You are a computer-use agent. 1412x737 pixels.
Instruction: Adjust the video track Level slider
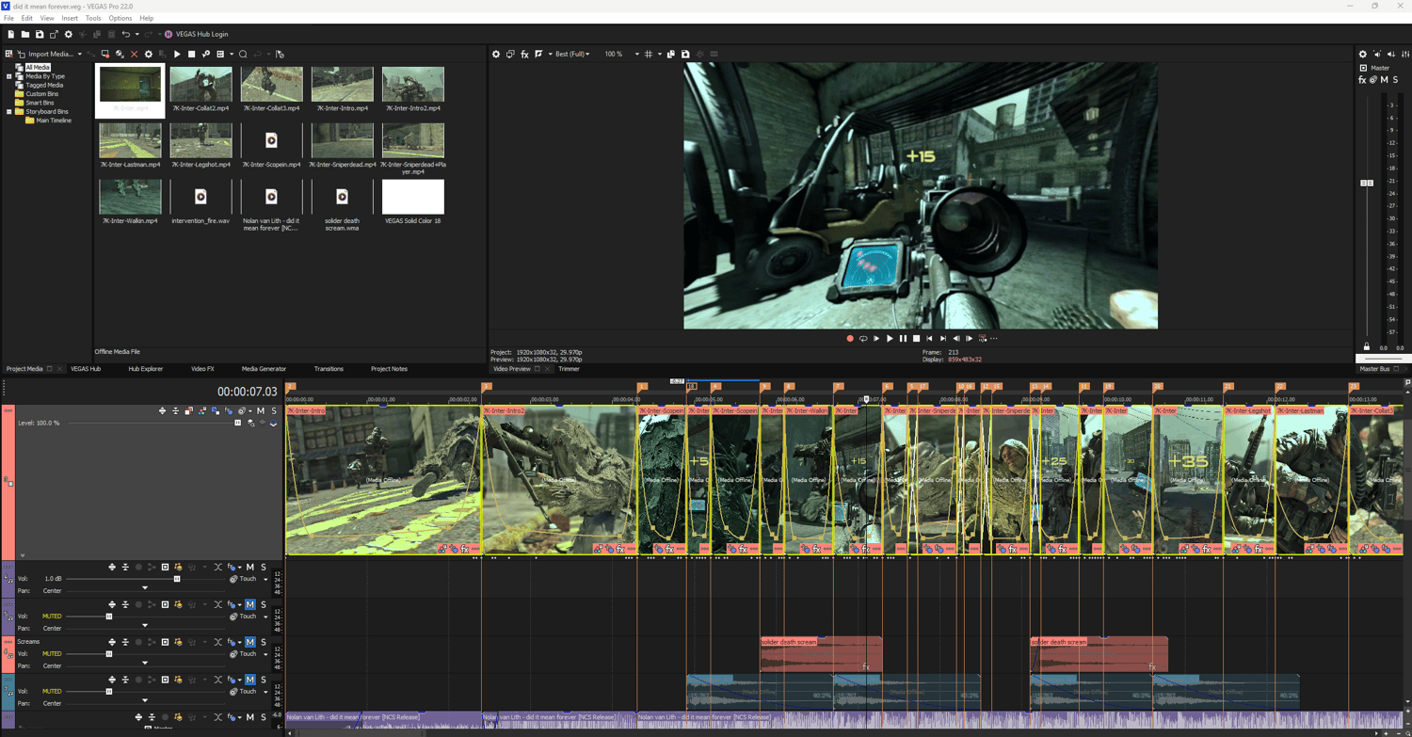237,424
